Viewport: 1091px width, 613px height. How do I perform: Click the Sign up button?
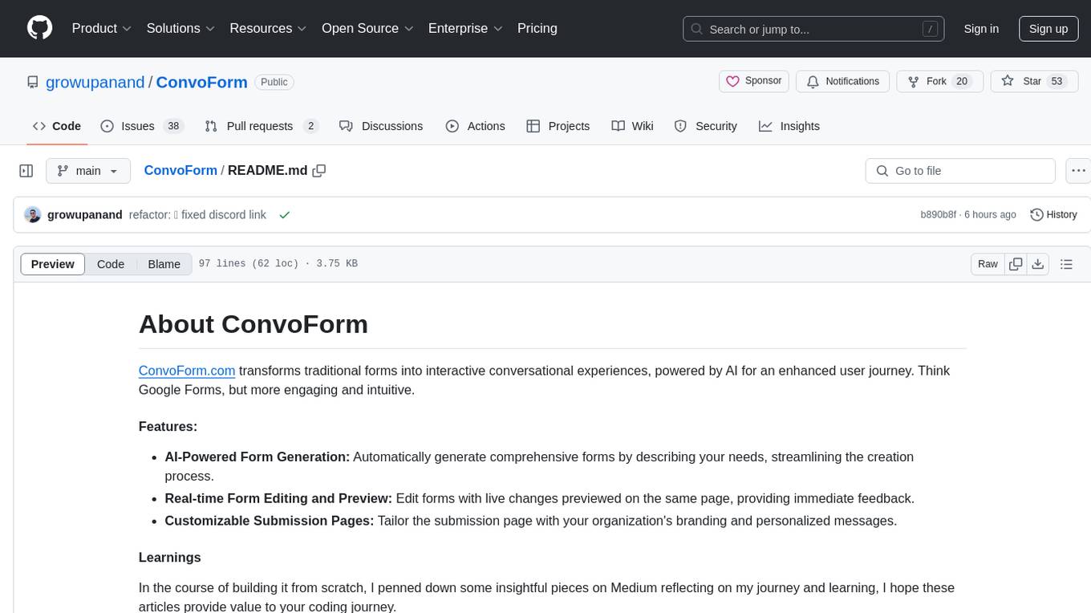click(x=1048, y=29)
